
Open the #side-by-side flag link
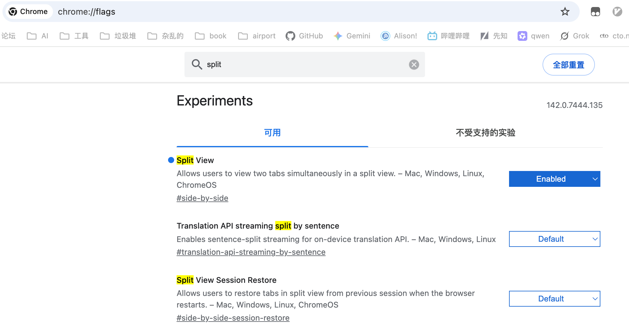tap(202, 198)
